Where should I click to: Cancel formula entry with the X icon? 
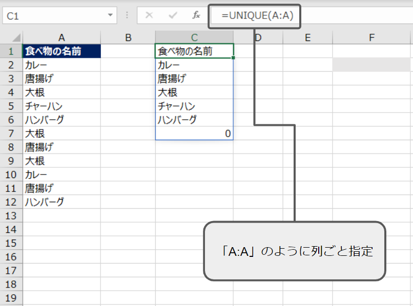coord(149,15)
